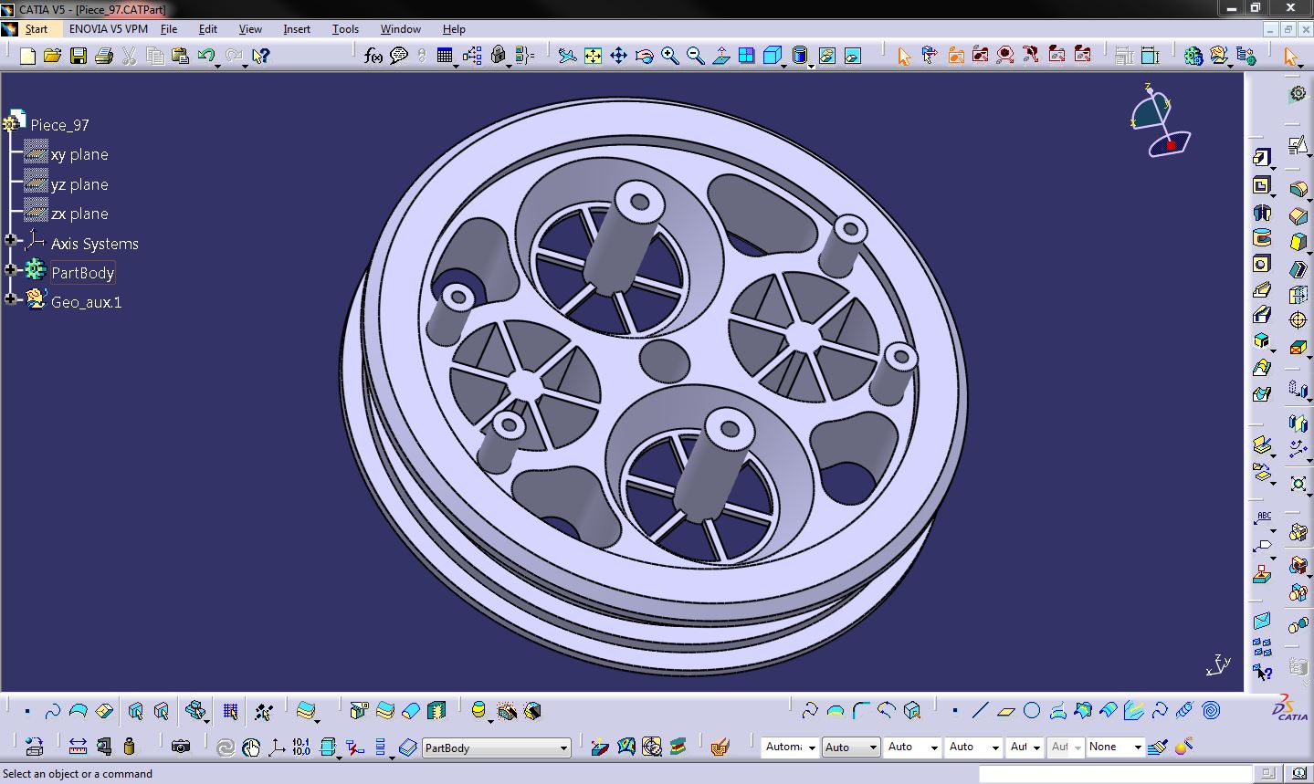Click the Capture camera icon
1314x784 pixels.
pyautogui.click(x=181, y=747)
